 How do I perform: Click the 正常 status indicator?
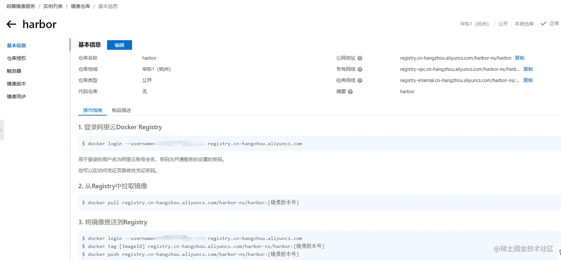click(550, 23)
